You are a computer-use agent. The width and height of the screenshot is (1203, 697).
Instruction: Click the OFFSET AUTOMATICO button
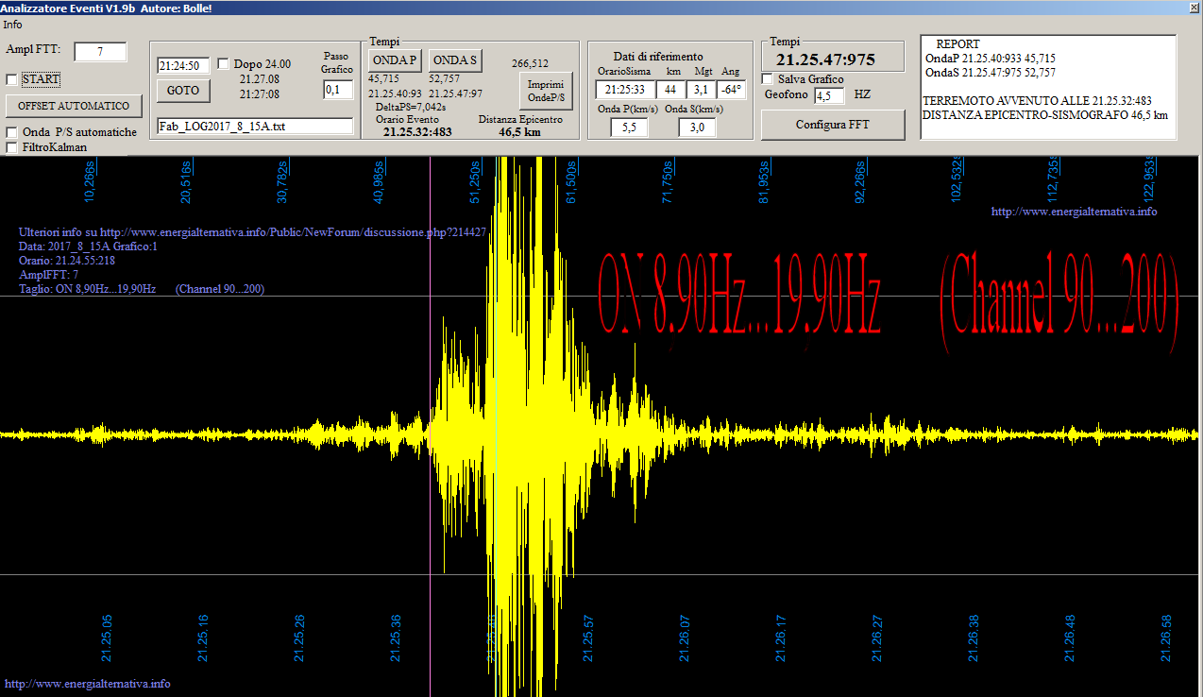[74, 105]
